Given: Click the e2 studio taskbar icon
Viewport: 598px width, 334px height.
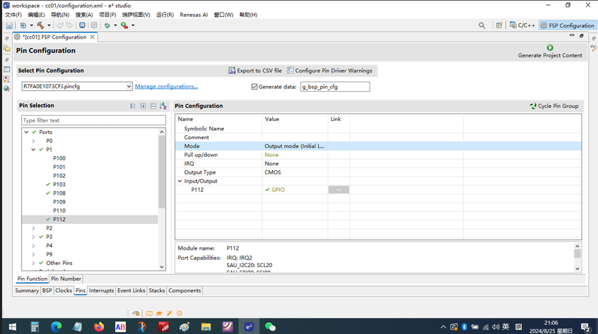Looking at the screenshot, I should [x=249, y=327].
